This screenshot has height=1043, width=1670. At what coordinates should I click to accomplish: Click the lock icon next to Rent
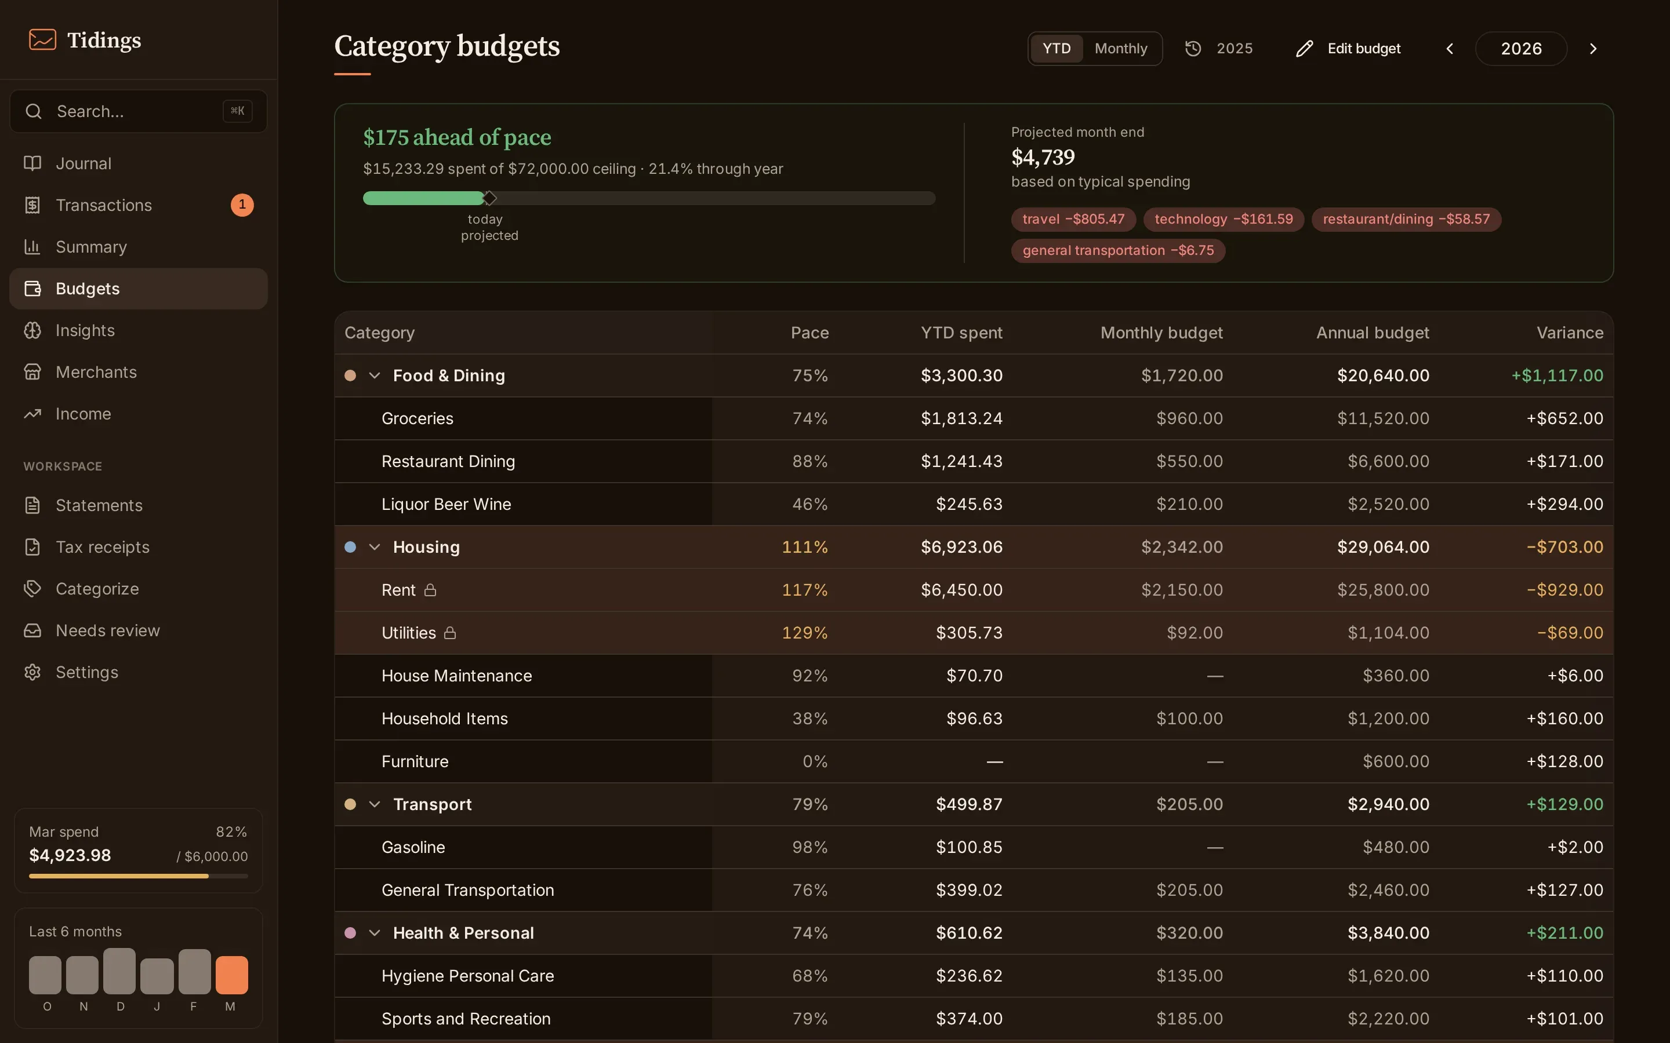click(x=430, y=590)
